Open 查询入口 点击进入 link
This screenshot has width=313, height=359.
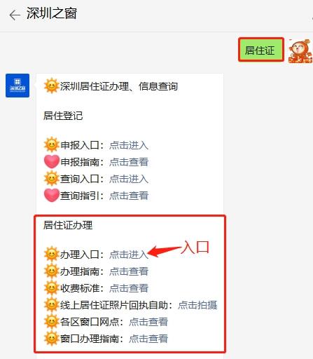129,179
